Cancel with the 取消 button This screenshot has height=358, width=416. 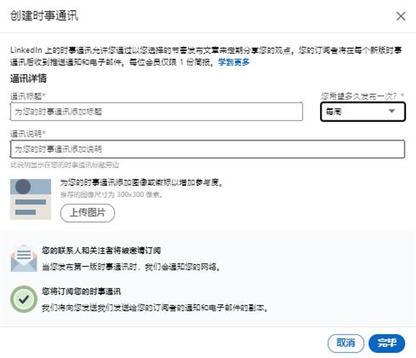pyautogui.click(x=346, y=343)
